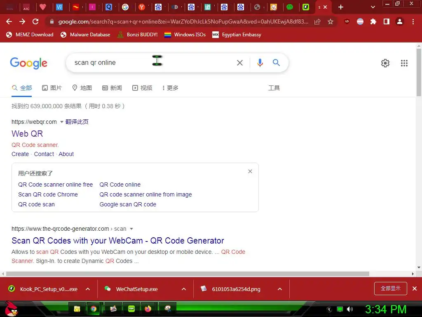Image resolution: width=422 pixels, height=317 pixels.
Task: Switch to the 新闻 news tab
Action: tap(112, 88)
